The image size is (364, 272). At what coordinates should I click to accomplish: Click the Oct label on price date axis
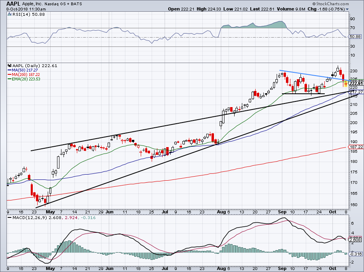click(x=333, y=212)
